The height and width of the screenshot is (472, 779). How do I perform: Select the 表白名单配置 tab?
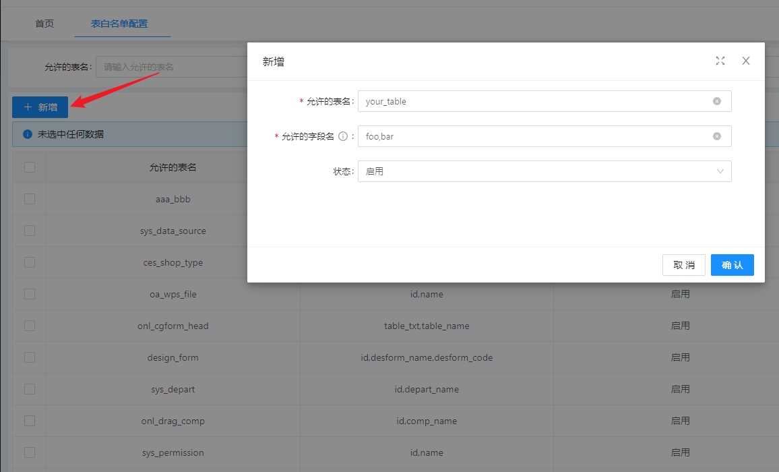[x=119, y=24]
